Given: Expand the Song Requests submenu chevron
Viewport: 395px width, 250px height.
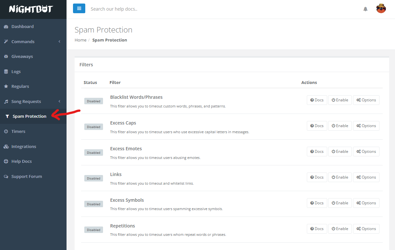Looking at the screenshot, I should (x=59, y=102).
